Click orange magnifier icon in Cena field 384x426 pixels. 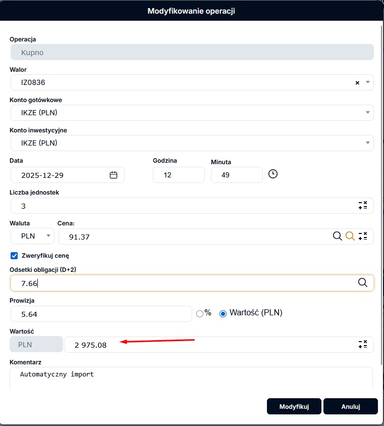tap(350, 236)
